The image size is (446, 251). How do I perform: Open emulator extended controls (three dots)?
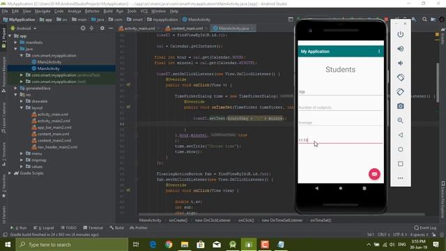pos(401,178)
